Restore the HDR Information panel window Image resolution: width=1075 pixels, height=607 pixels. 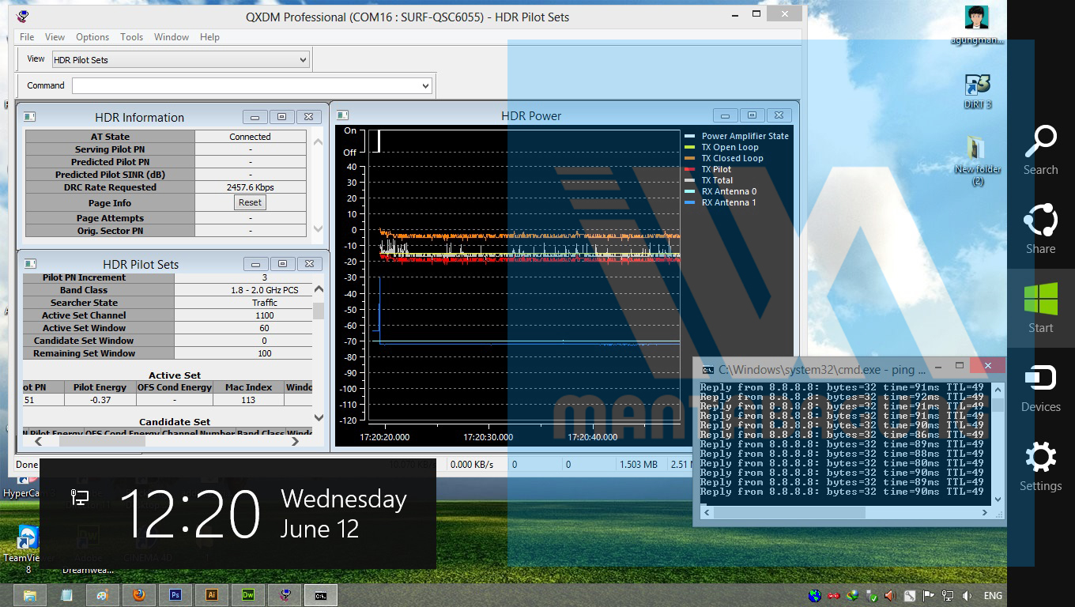[x=281, y=117]
